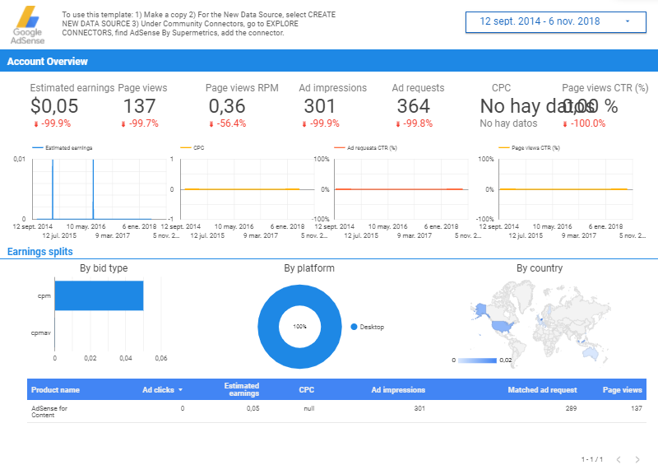Select the cpm bar in bid type chart
The width and height of the screenshot is (658, 465).
(99, 295)
